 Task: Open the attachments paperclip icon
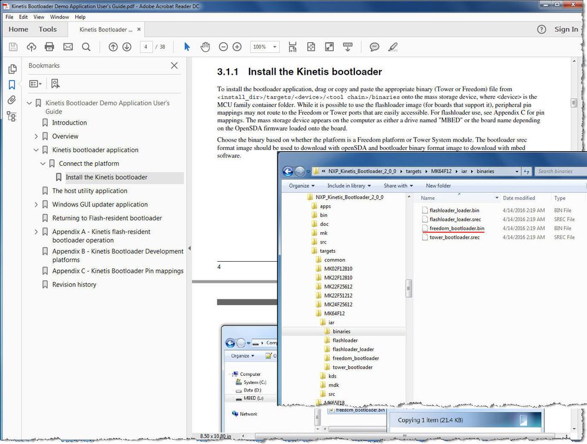[12, 100]
